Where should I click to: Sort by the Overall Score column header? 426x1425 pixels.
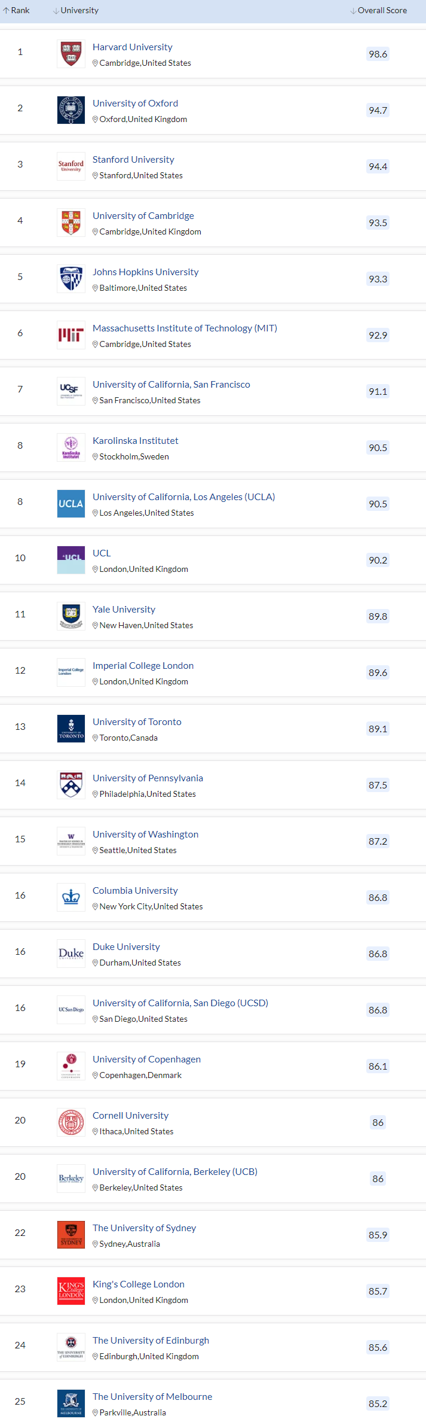379,11
